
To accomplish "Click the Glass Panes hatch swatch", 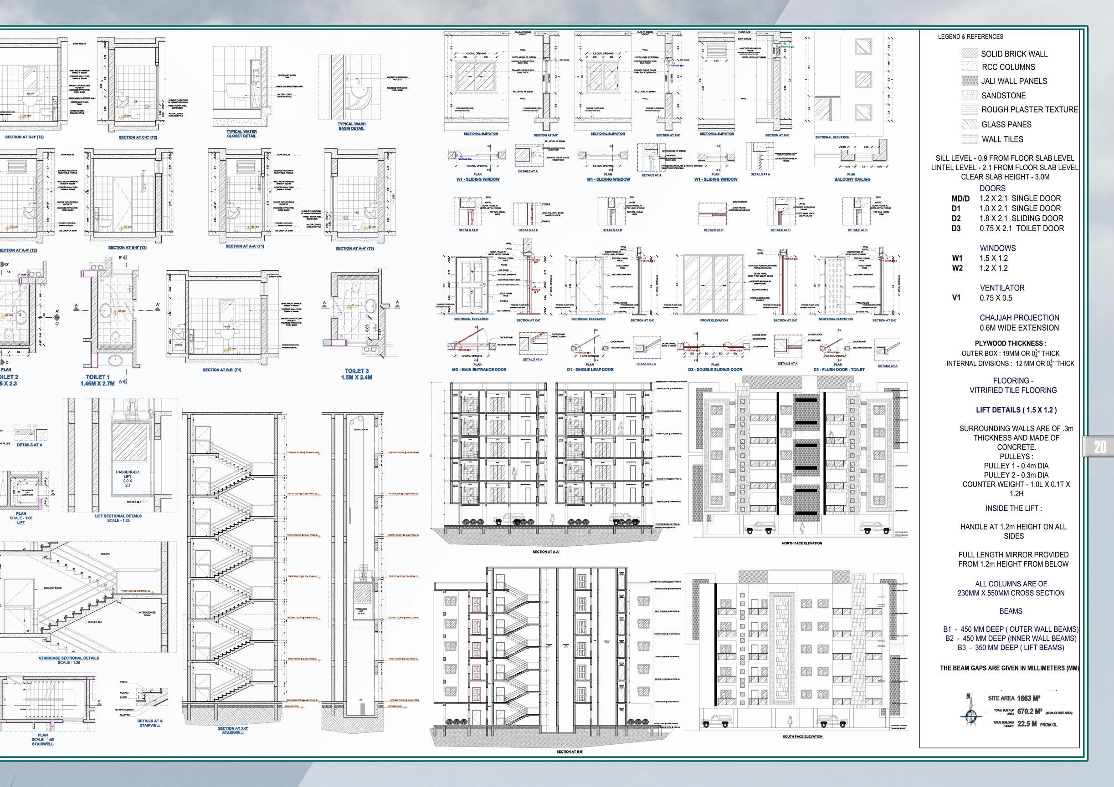I will (970, 124).
